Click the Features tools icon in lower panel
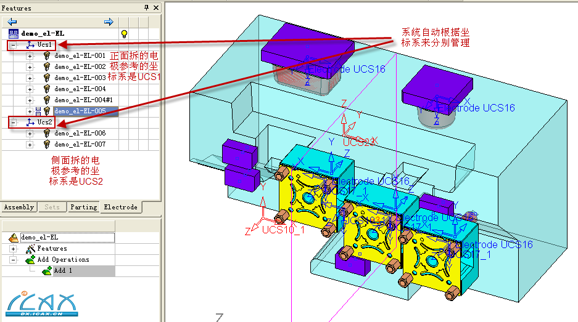 point(30,249)
